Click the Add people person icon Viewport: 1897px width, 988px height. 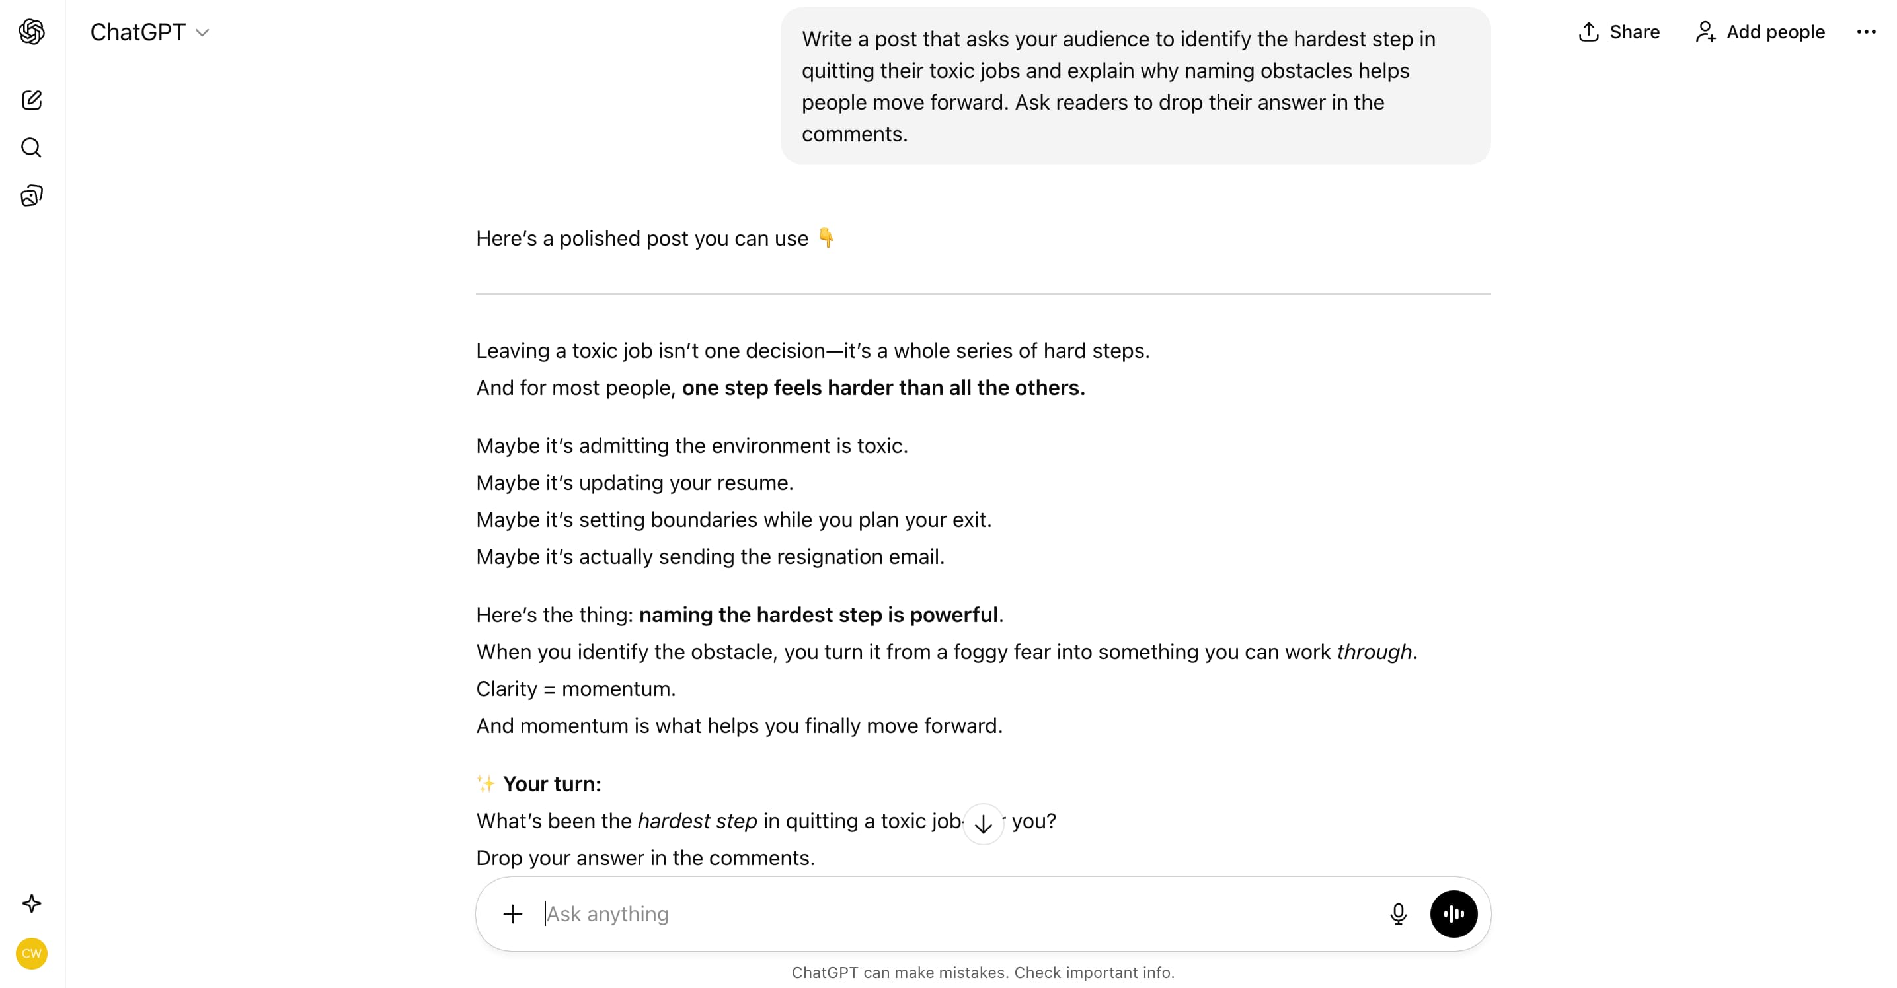coord(1705,32)
